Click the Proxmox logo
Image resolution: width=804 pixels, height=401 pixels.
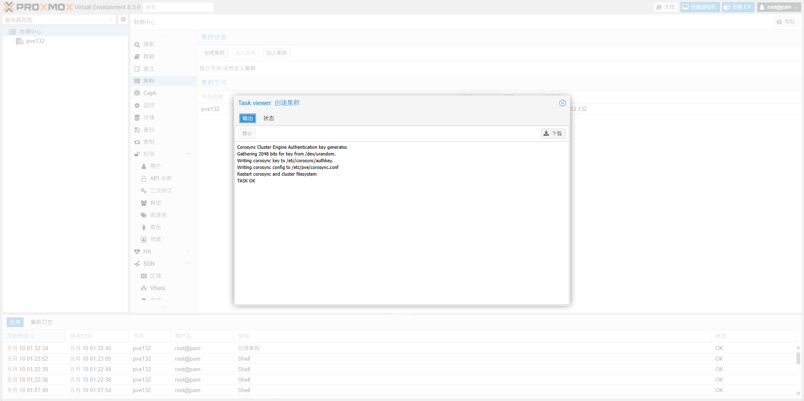point(38,7)
